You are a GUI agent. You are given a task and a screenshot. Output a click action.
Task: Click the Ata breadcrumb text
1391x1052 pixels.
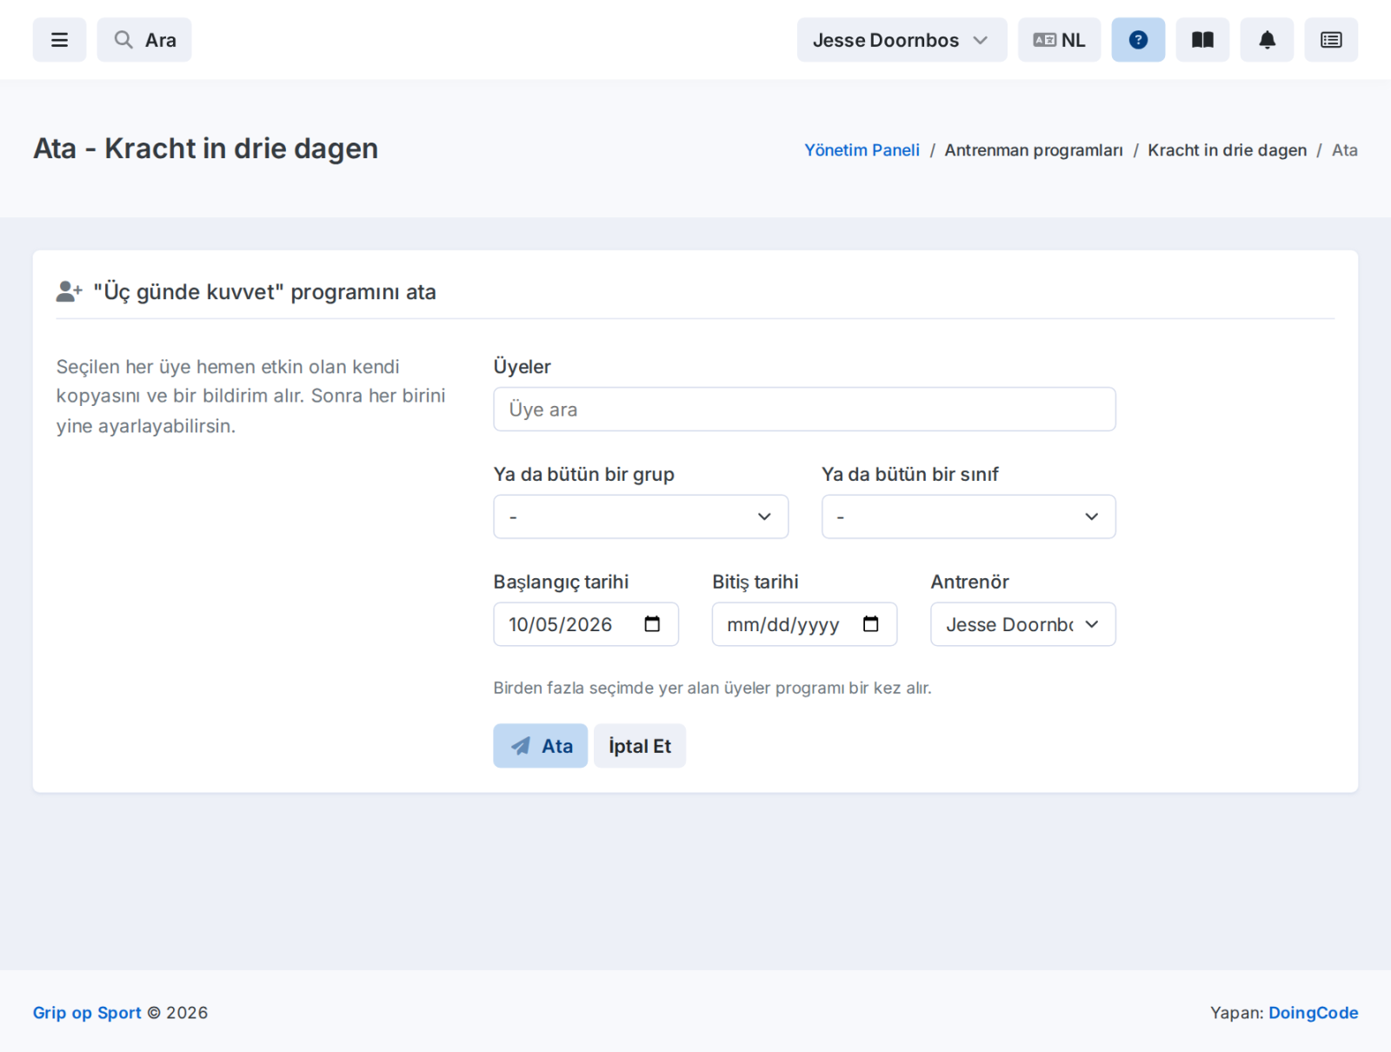pyautogui.click(x=1344, y=150)
